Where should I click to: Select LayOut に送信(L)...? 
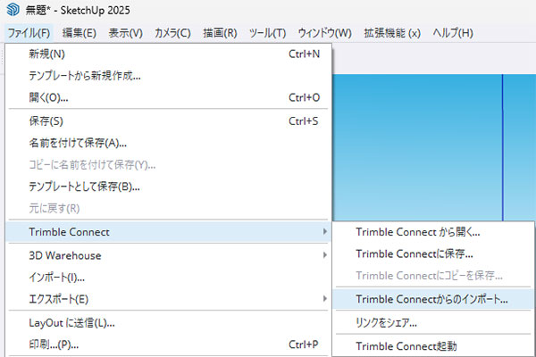[x=169, y=322]
